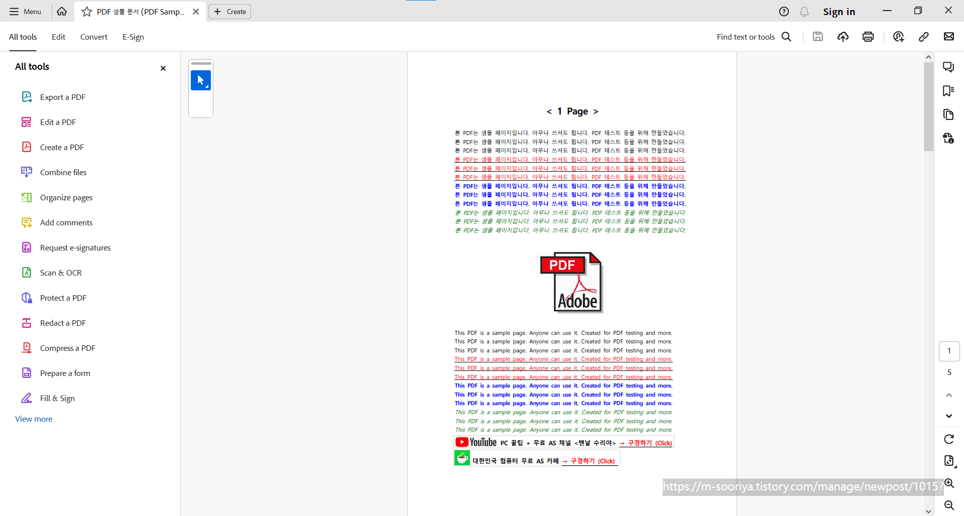Open the Menu hamburger button
The height and width of the screenshot is (516, 964).
pyautogui.click(x=25, y=12)
